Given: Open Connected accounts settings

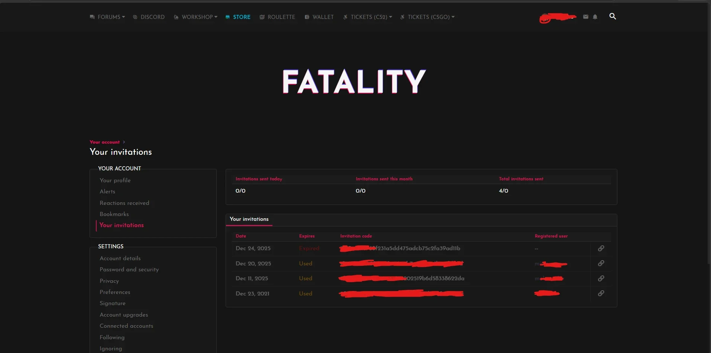Looking at the screenshot, I should click(x=126, y=326).
